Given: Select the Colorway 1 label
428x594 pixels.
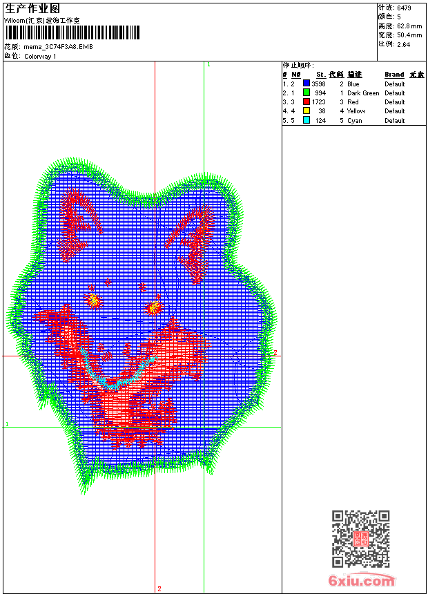Looking at the screenshot, I should tap(40, 57).
